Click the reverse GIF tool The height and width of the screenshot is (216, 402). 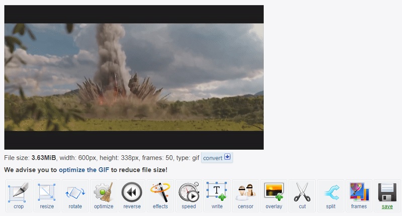pos(132,195)
